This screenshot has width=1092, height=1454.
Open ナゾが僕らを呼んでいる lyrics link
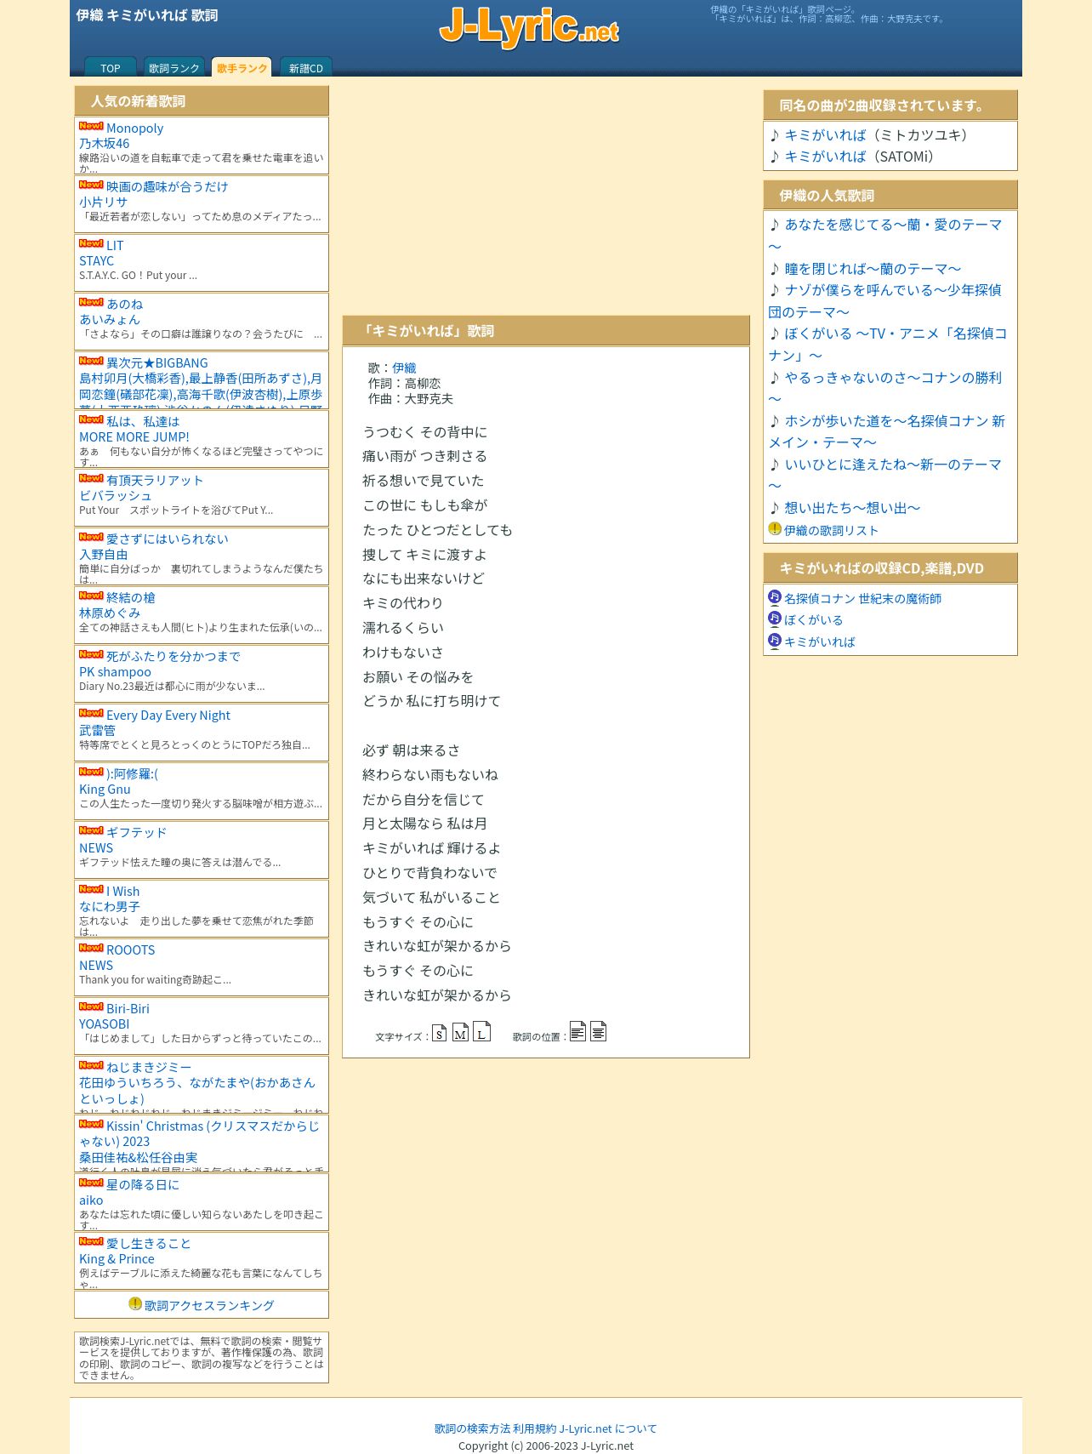pyautogui.click(x=885, y=301)
